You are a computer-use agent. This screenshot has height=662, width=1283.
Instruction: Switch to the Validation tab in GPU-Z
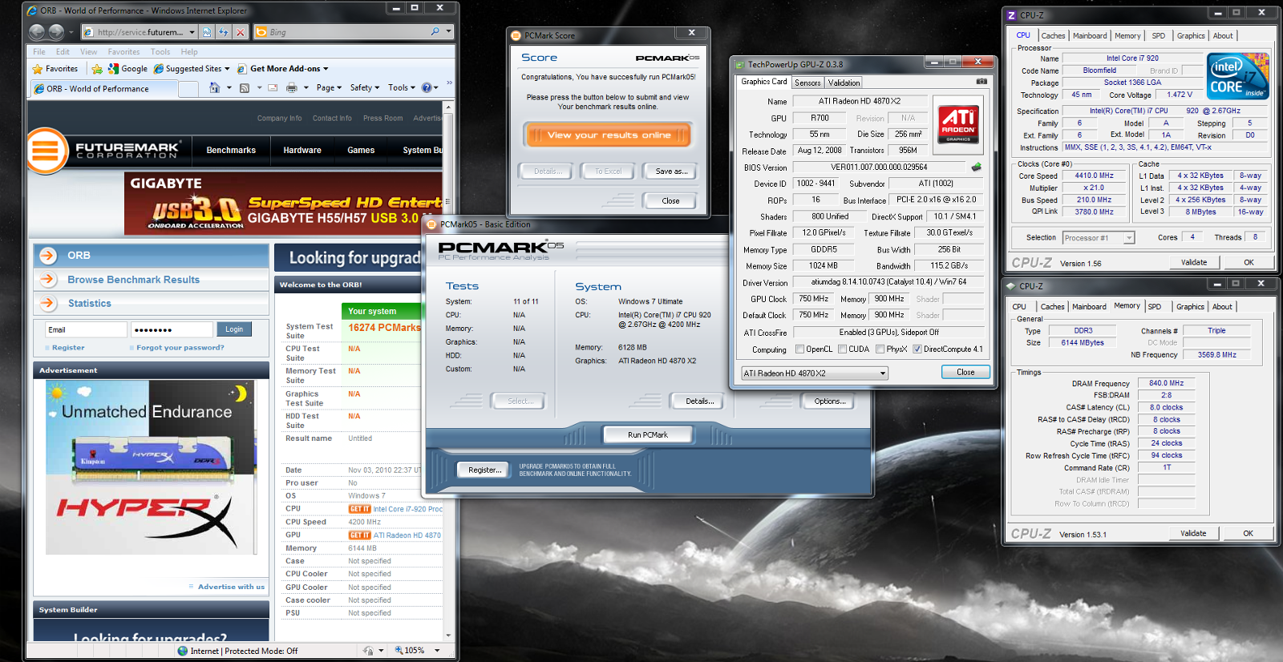point(844,83)
